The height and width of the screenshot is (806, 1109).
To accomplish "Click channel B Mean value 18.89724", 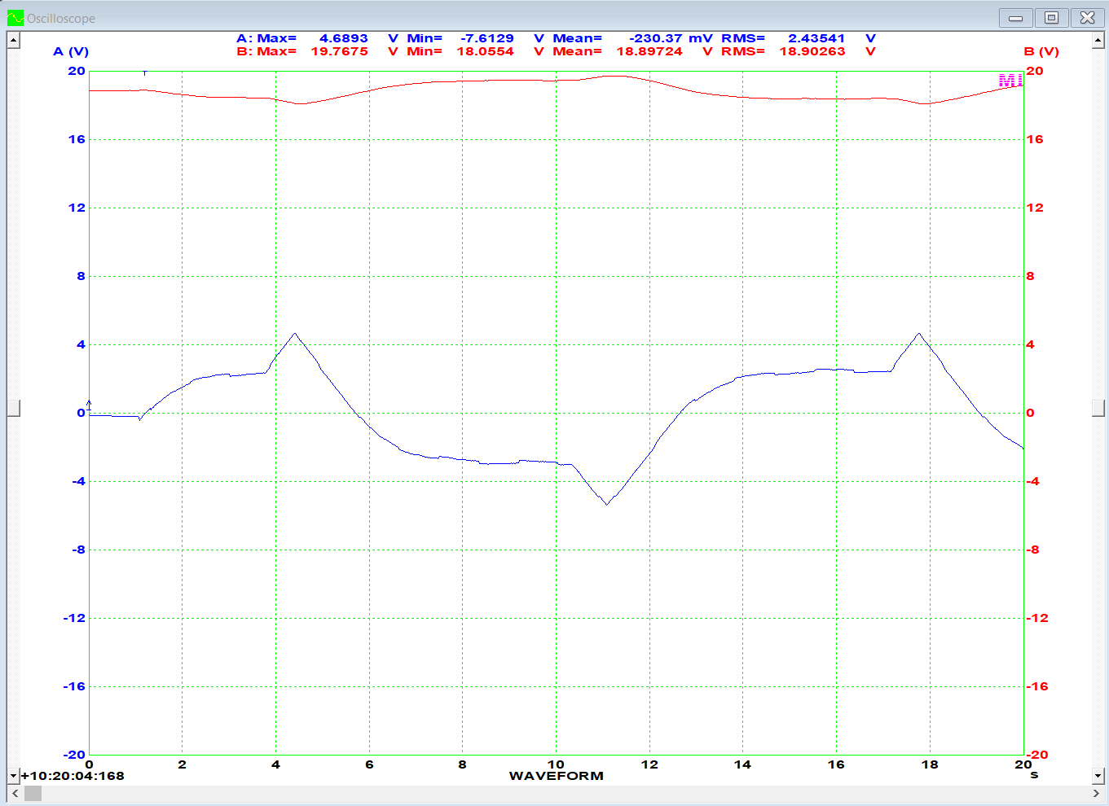I will click(x=649, y=51).
